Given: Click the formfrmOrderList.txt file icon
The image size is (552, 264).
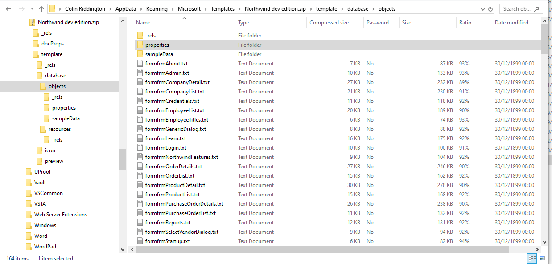Looking at the screenshot, I should tap(140, 176).
